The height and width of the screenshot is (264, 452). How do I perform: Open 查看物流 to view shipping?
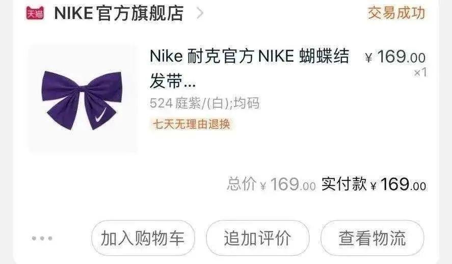coord(372,238)
